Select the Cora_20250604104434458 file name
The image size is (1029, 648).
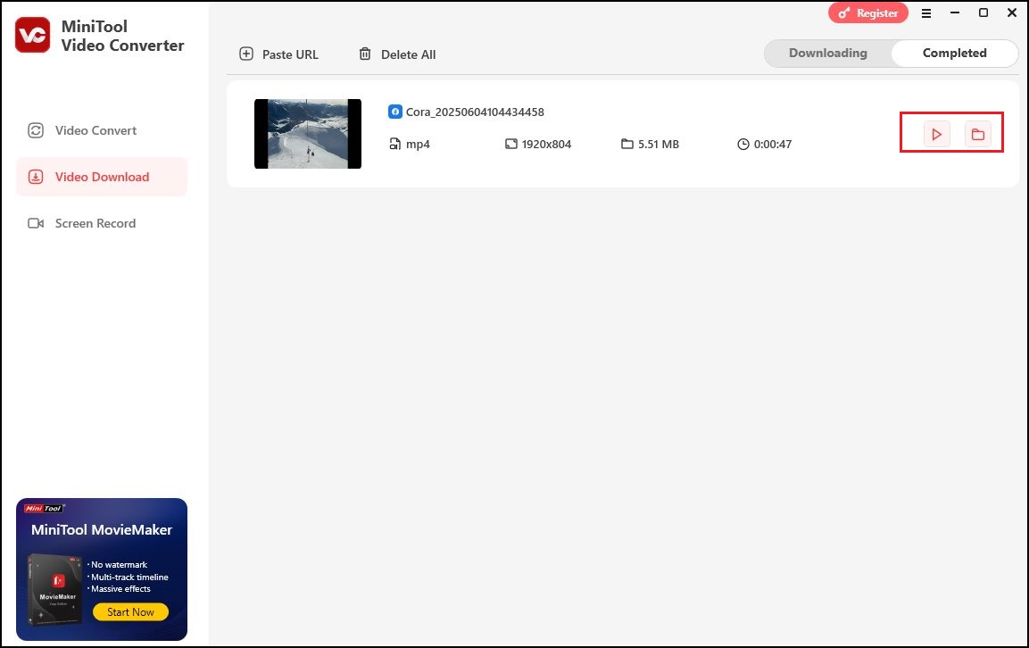(475, 112)
